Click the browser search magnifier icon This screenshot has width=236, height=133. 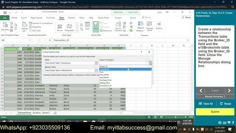pyautogui.click(x=233, y=7)
